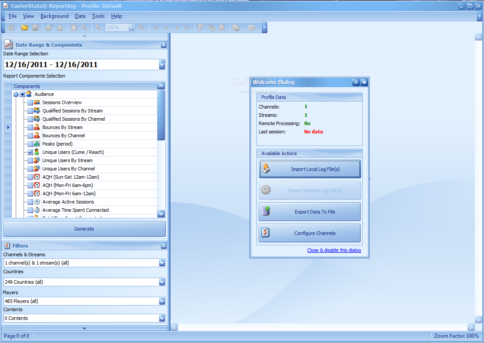Image resolution: width=484 pixels, height=343 pixels.
Task: Check Qualified Sessions By Stream checkbox
Action: (30, 111)
